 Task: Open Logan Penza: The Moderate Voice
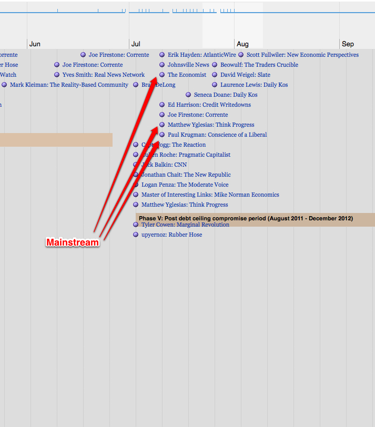coord(185,185)
